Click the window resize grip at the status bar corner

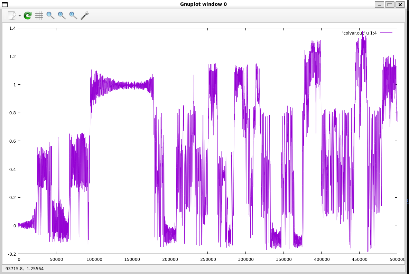[403, 270]
